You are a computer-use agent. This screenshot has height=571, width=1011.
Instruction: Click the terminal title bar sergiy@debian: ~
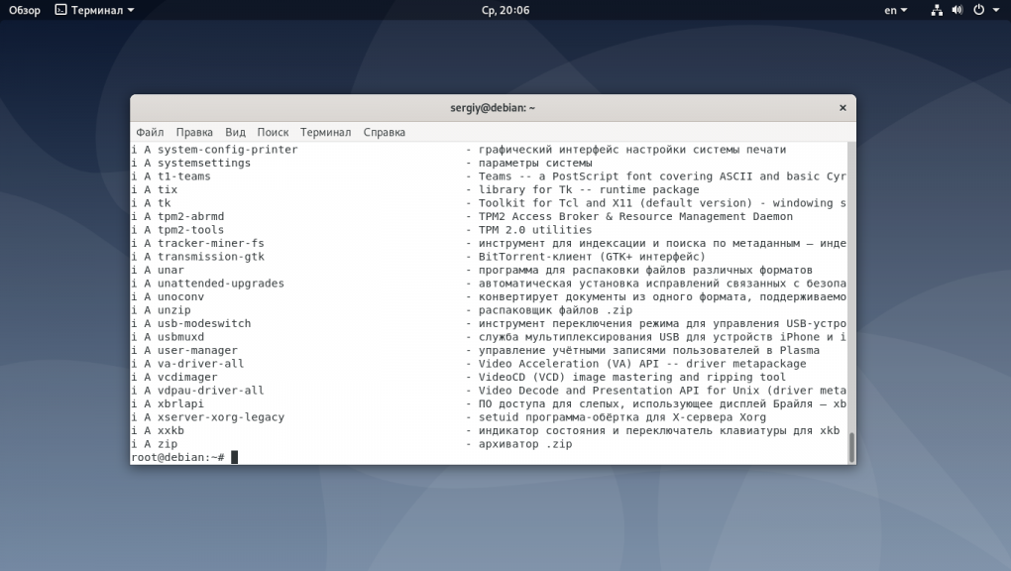(493, 107)
